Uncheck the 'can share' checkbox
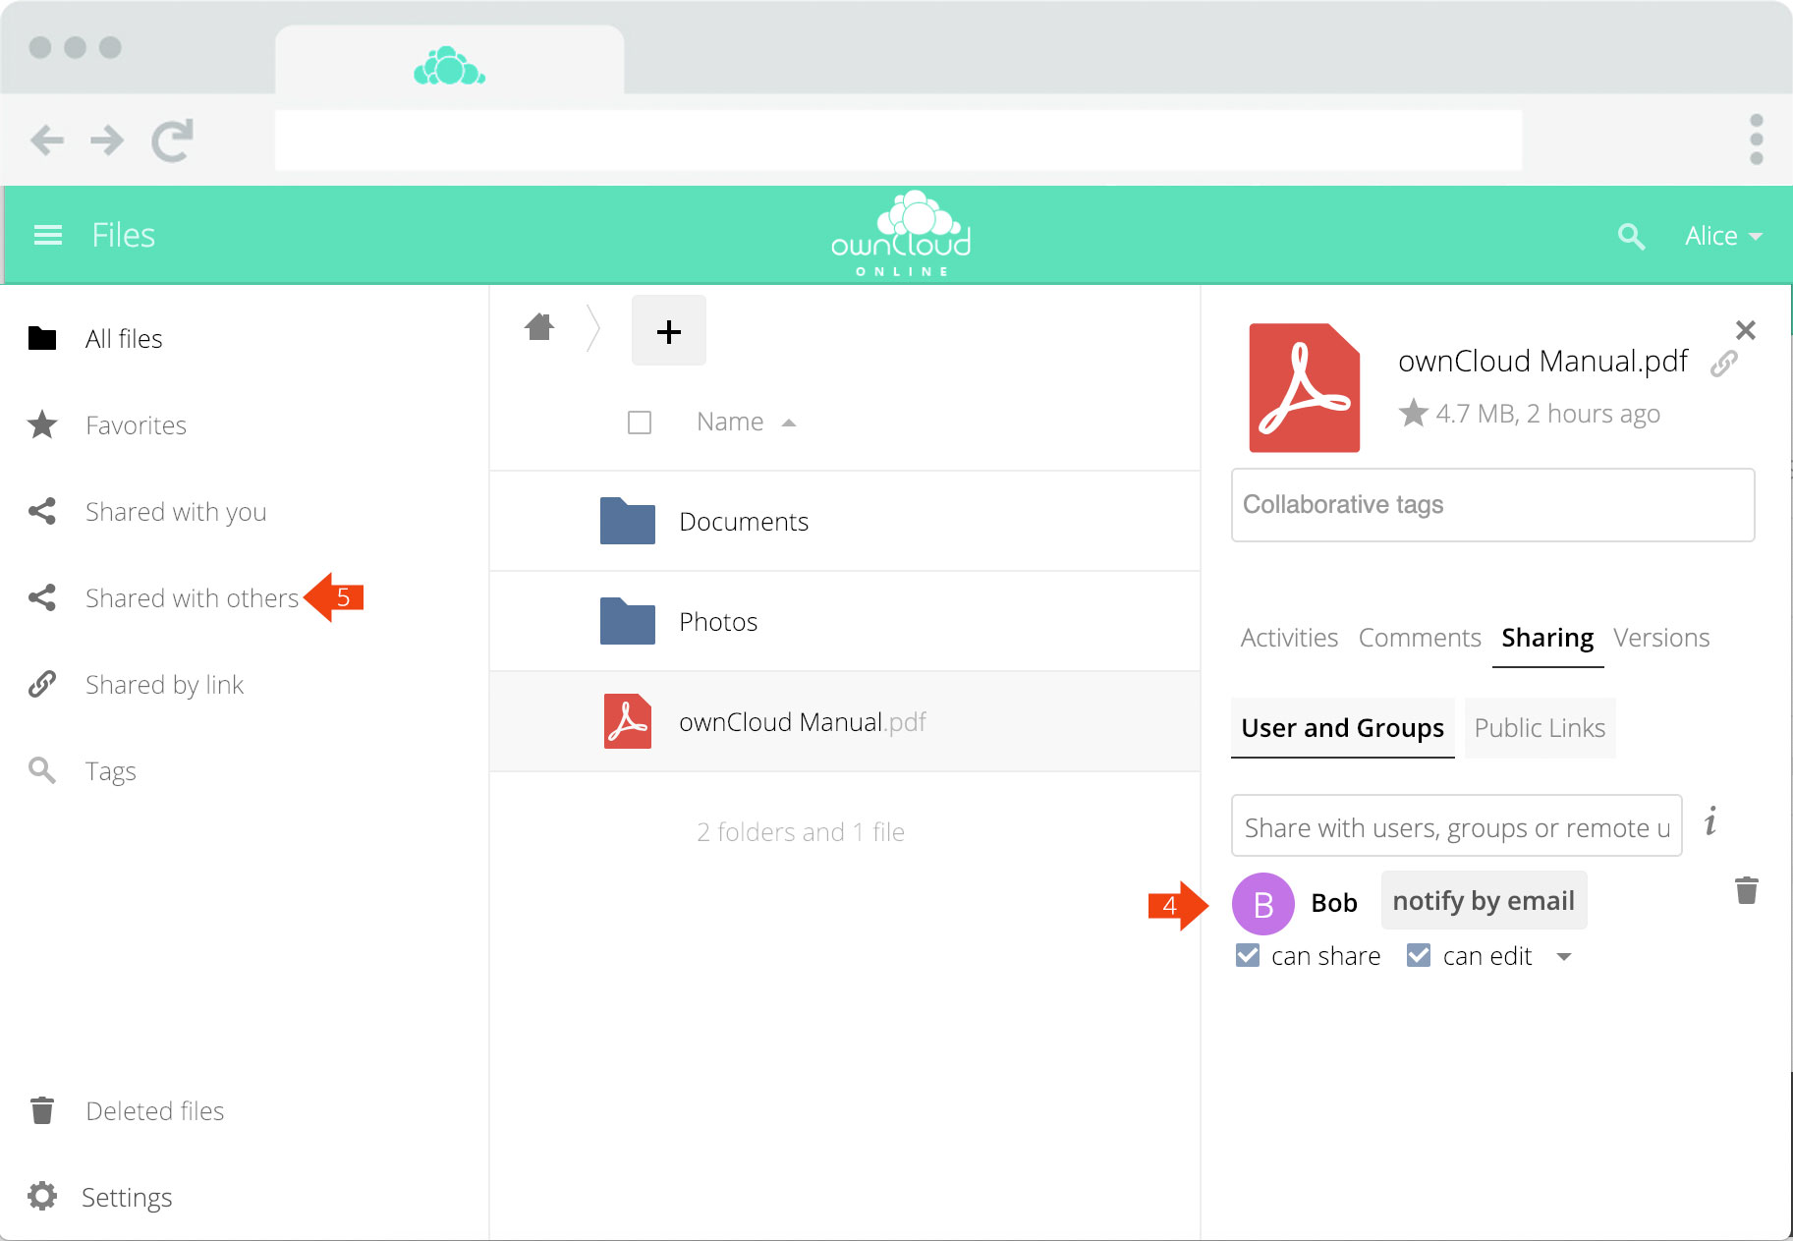This screenshot has width=1793, height=1241. [x=1248, y=955]
